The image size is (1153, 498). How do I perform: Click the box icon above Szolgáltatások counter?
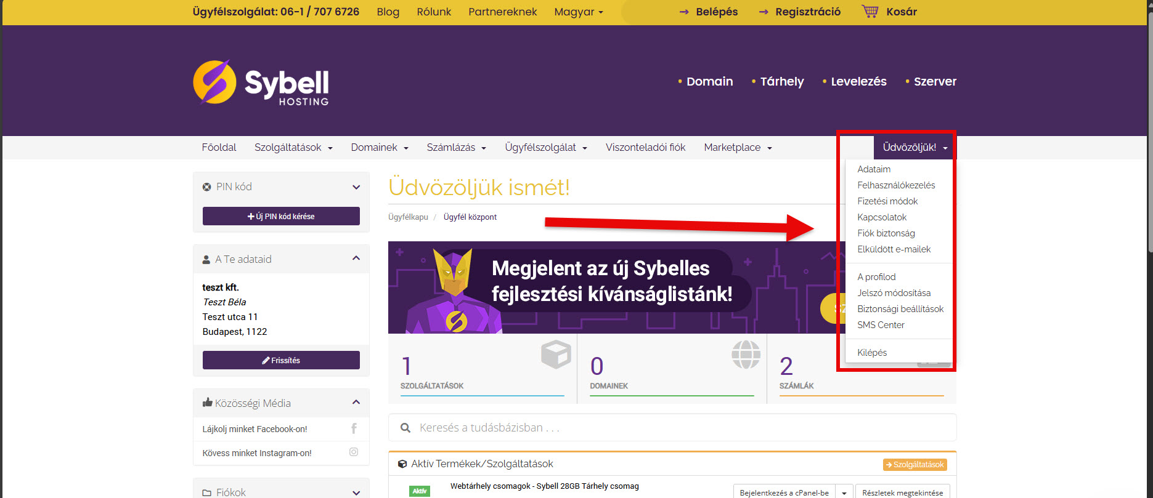[x=555, y=355]
